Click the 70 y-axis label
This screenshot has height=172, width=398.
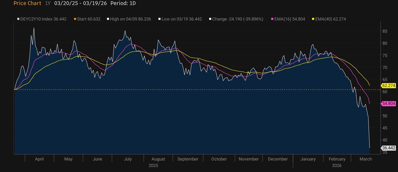coord(385,67)
